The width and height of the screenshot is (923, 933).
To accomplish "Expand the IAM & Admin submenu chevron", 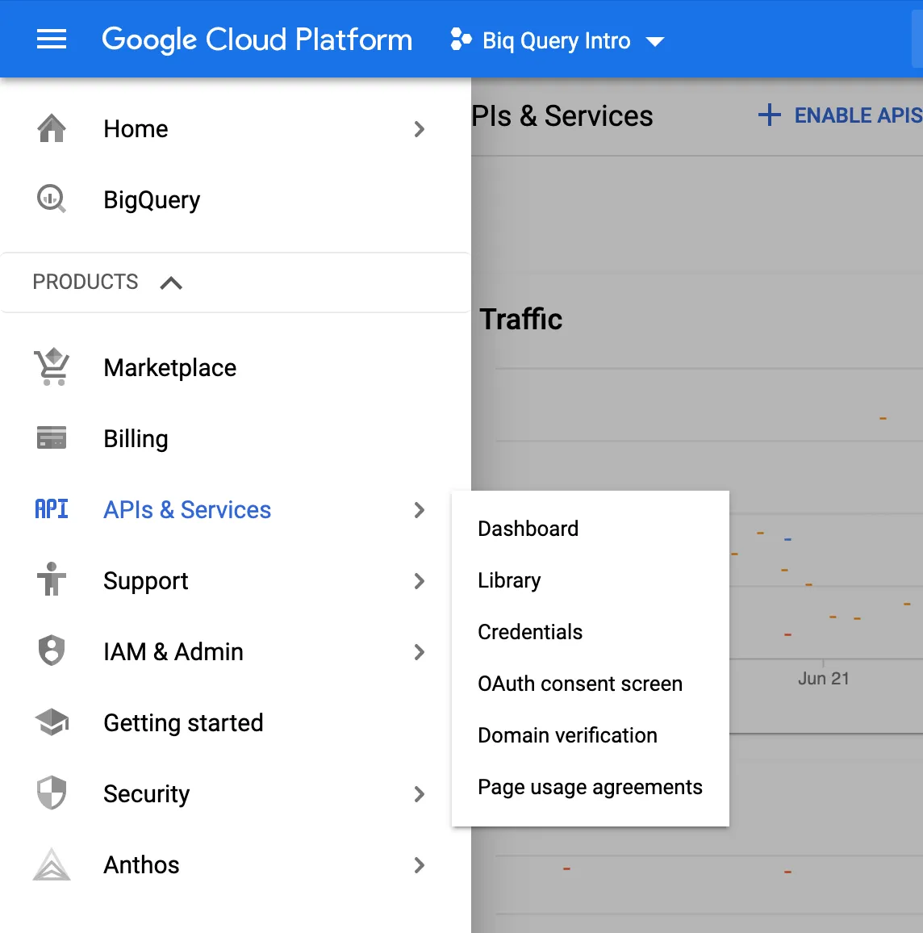I will (420, 652).
